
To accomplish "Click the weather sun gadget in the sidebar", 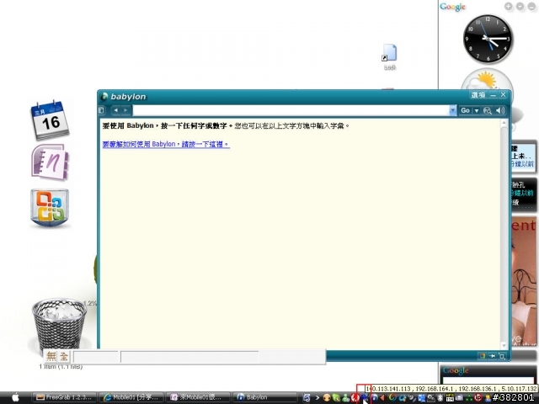I will (487, 81).
